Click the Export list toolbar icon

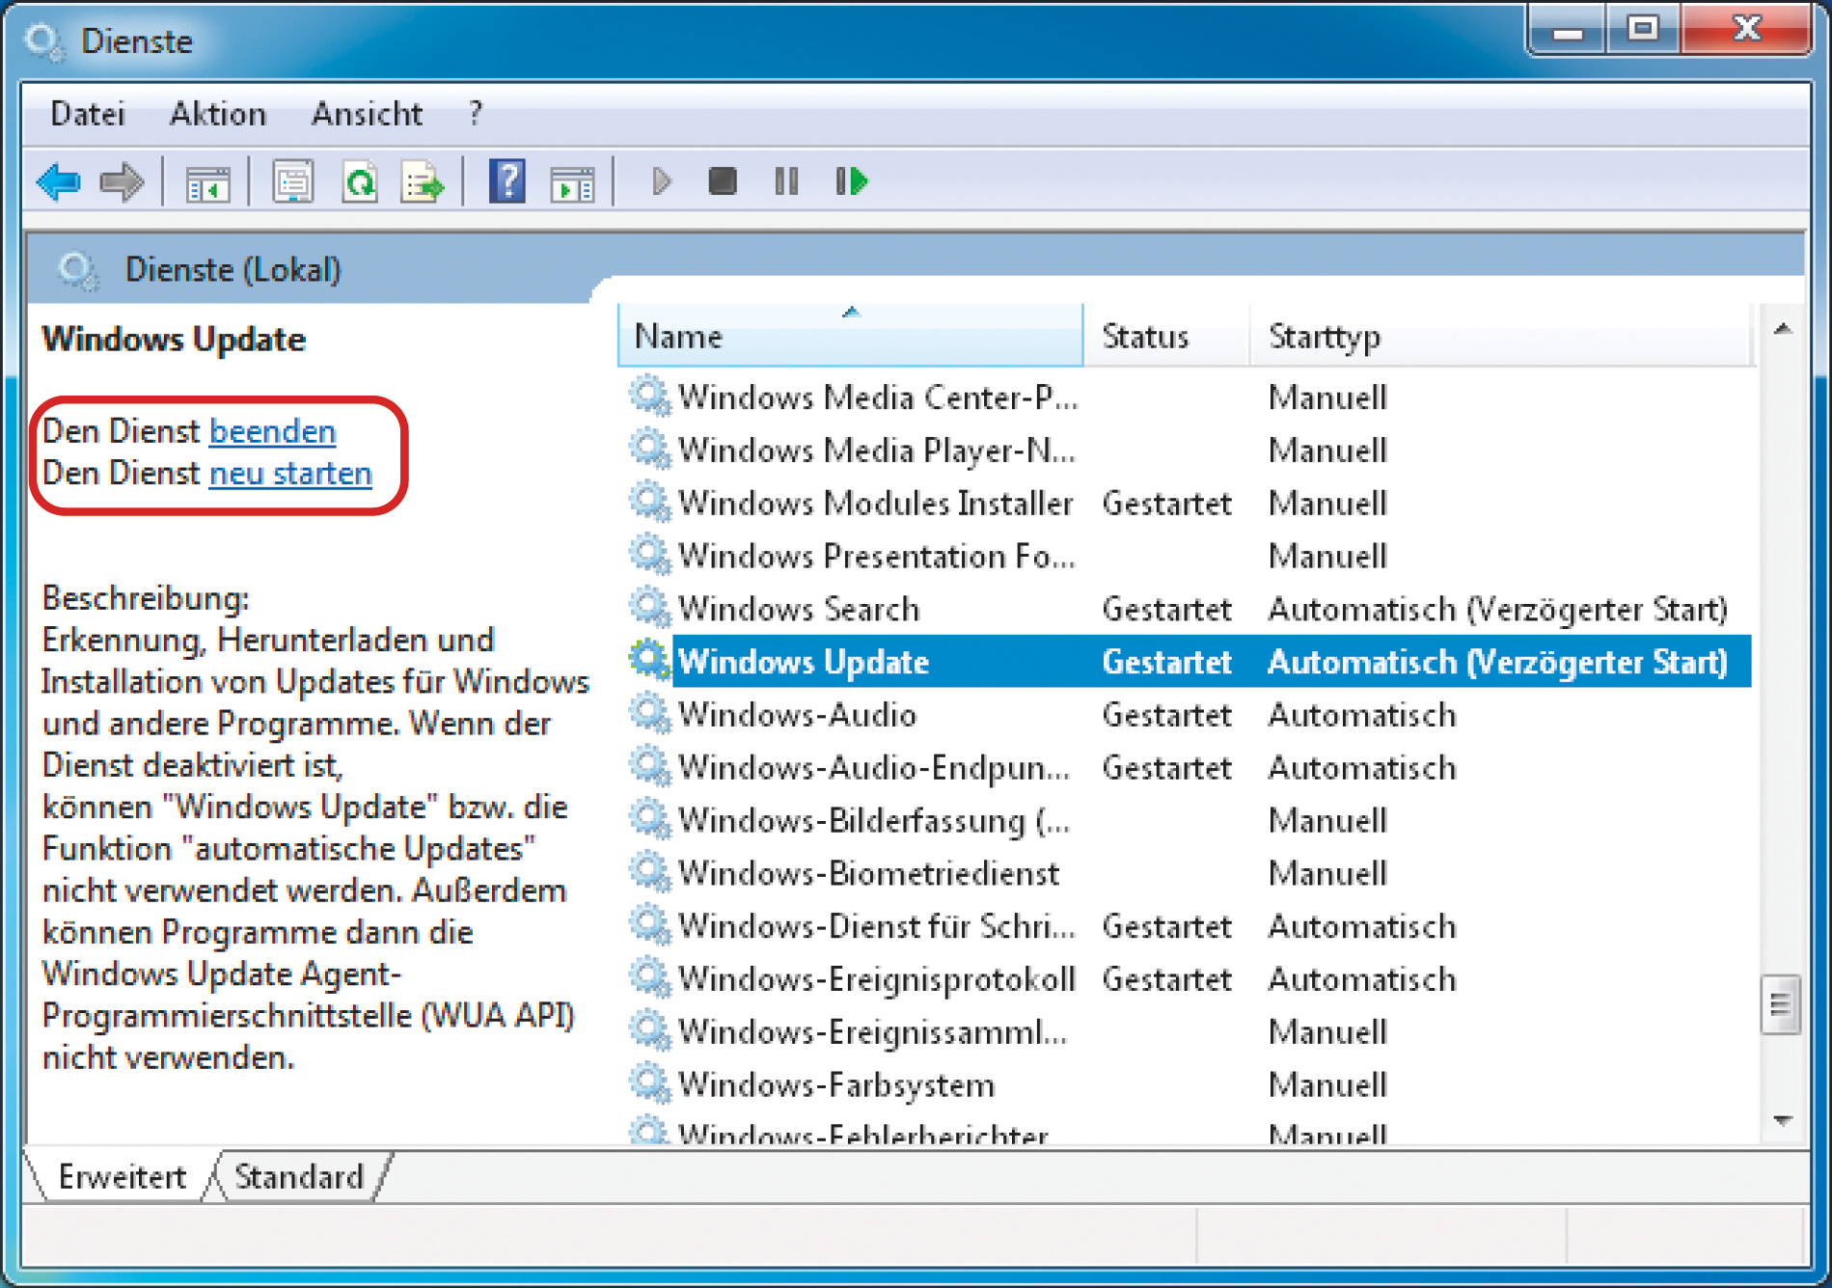423,181
